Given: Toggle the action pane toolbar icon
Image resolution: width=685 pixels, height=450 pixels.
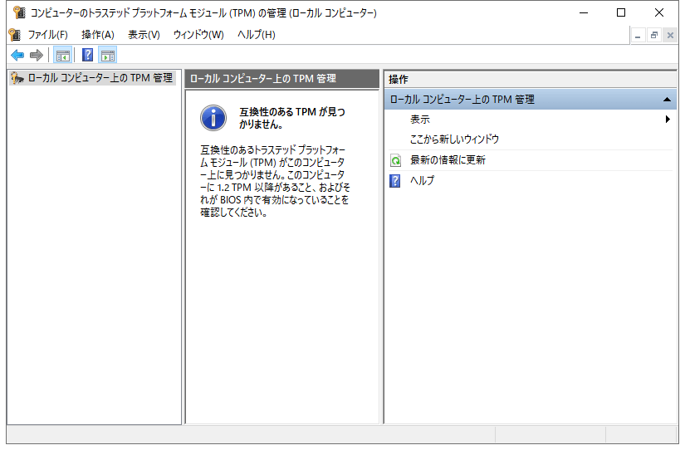Looking at the screenshot, I should pyautogui.click(x=107, y=55).
